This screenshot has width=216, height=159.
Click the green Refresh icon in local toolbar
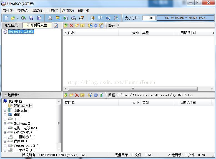pyautogui.click(x=101, y=95)
